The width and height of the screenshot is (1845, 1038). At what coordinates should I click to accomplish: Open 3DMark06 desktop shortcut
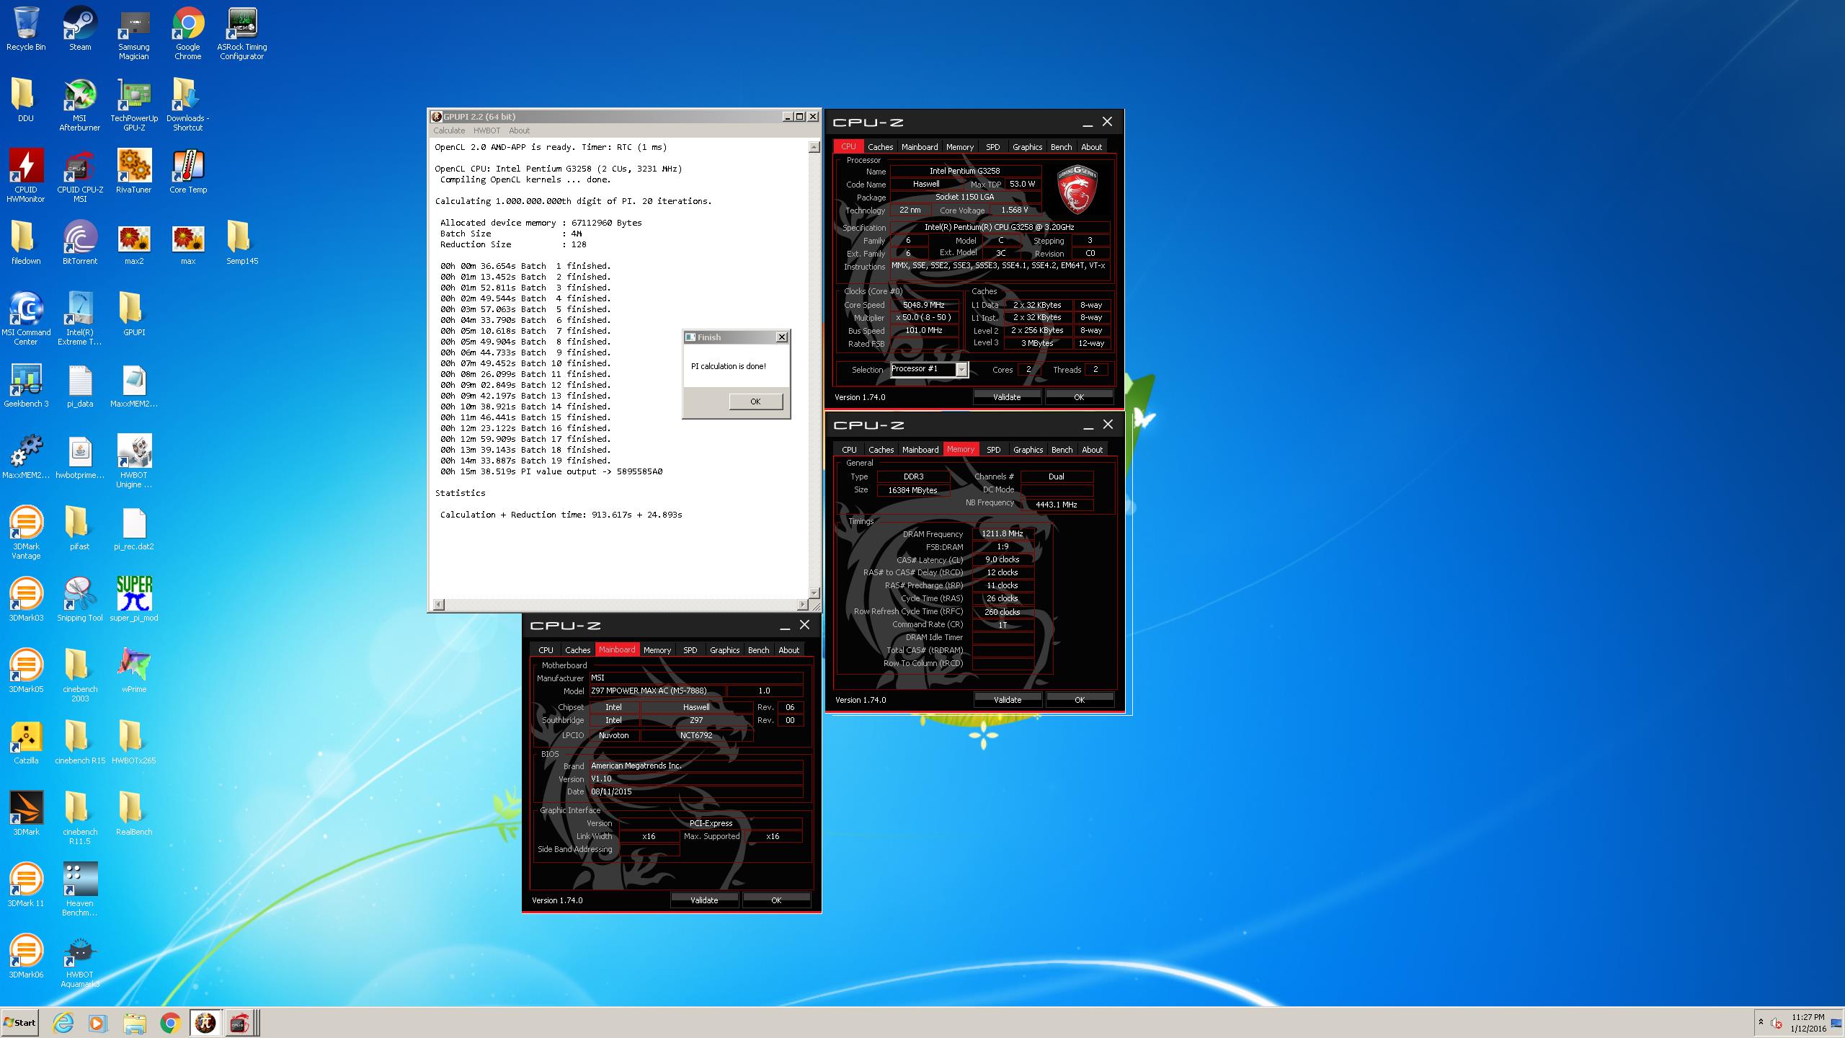(x=26, y=957)
